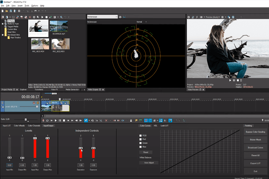The width and height of the screenshot is (269, 179).
Task: Go to start of the timeline
Action: [x=68, y=121]
